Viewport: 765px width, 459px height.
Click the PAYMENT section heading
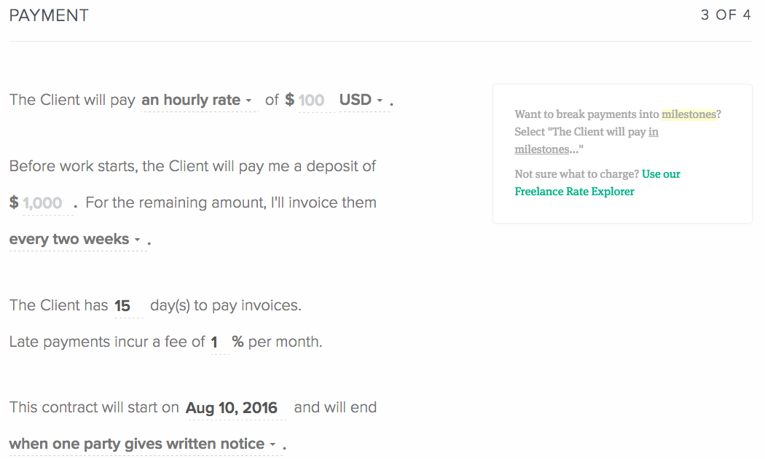click(x=49, y=15)
